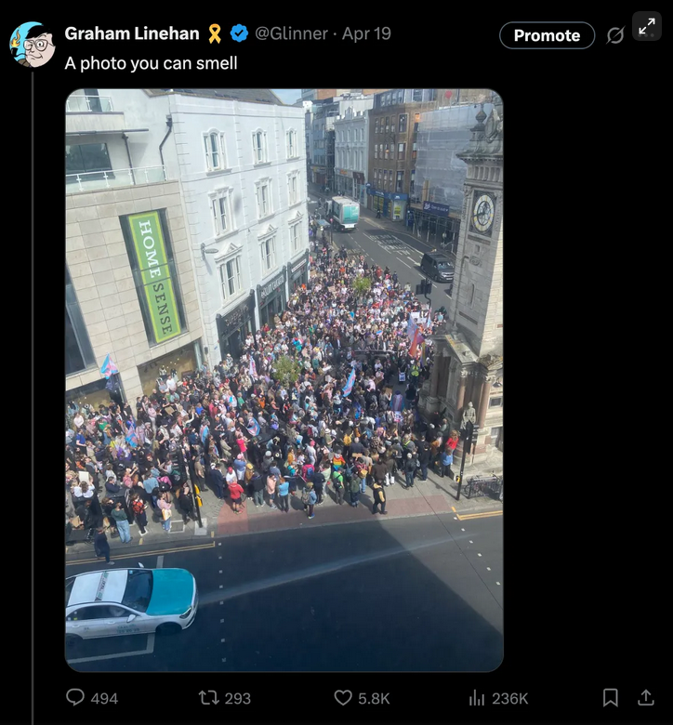
Task: Open the crowd street photo
Action: click(x=284, y=380)
